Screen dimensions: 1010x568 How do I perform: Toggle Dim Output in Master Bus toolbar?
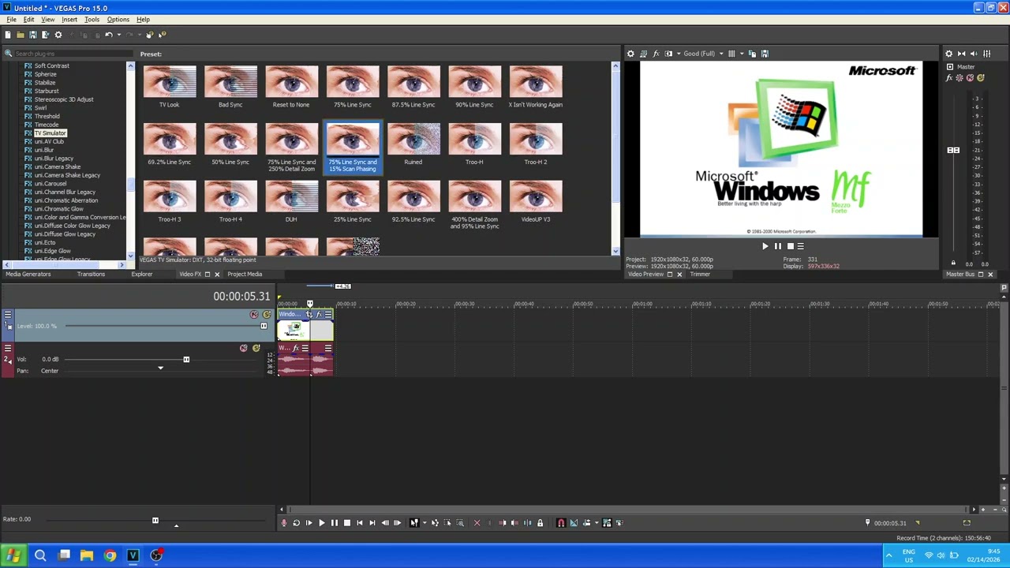[974, 54]
